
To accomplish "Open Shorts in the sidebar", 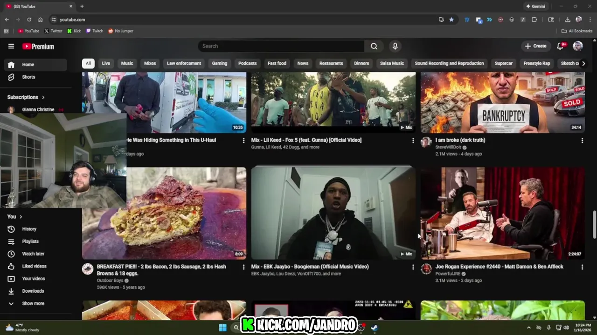I will 35,77.
